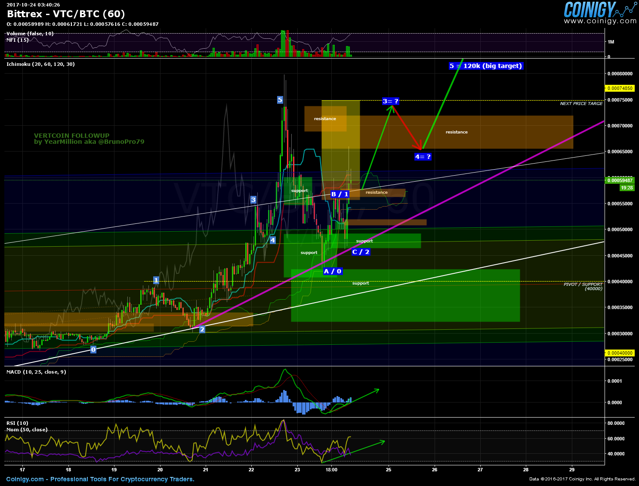Select the '5 = 120k (big target)' annotation

point(486,66)
